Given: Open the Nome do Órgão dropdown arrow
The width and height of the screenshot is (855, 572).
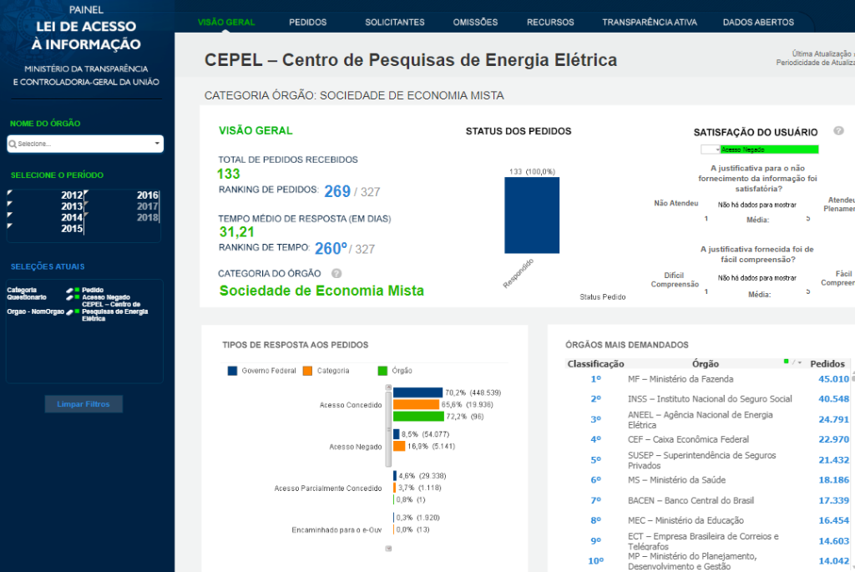Looking at the screenshot, I should (157, 144).
